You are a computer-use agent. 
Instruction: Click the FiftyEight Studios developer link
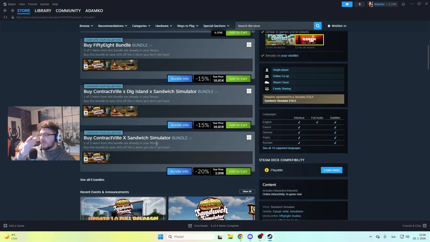pos(290,216)
